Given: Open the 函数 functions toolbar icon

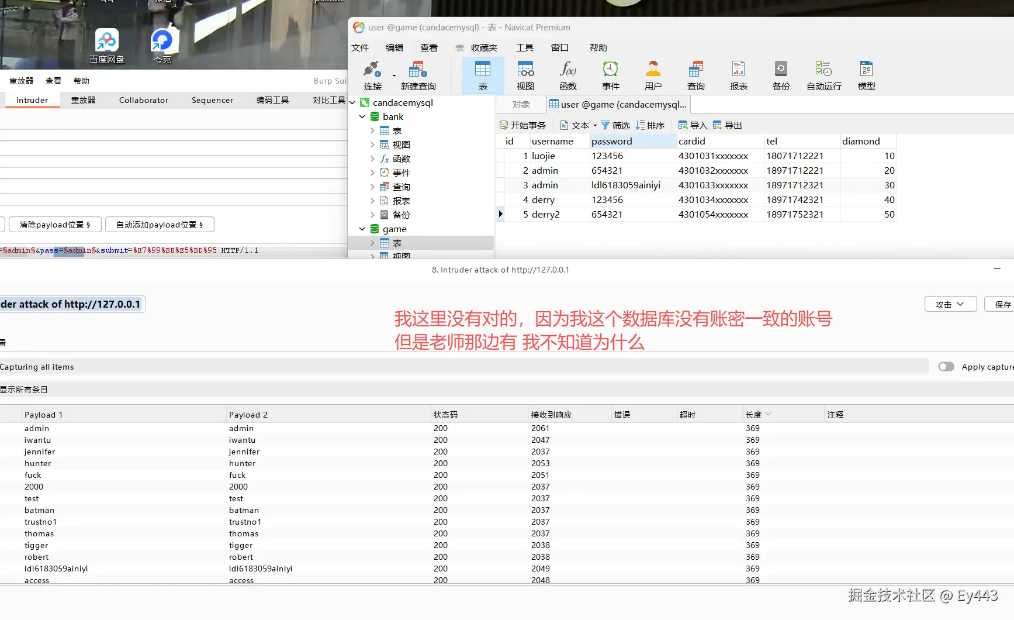Looking at the screenshot, I should click(568, 75).
